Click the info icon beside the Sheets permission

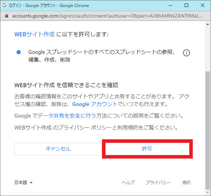(186, 53)
